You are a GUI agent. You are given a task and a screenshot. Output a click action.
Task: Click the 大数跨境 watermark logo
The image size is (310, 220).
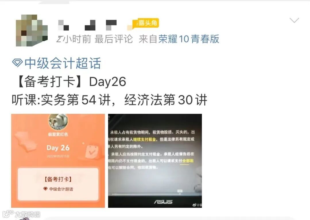tap(21, 214)
